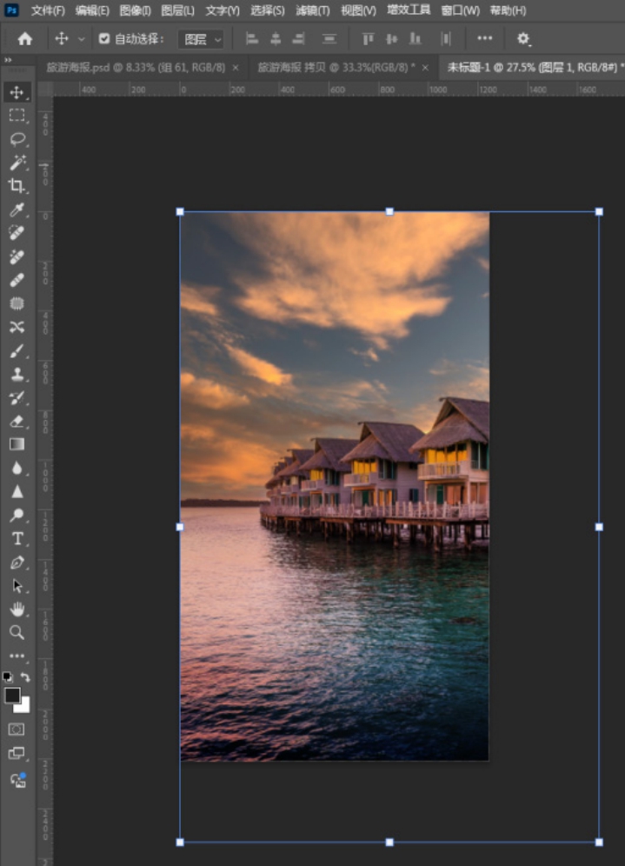This screenshot has width=625, height=866.
Task: Click the foreground color swatch
Action: (x=12, y=695)
